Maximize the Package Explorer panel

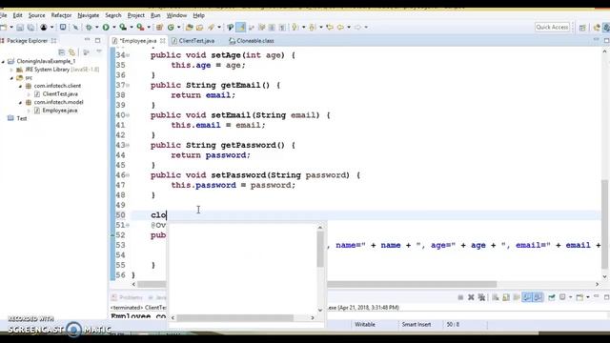(x=97, y=40)
